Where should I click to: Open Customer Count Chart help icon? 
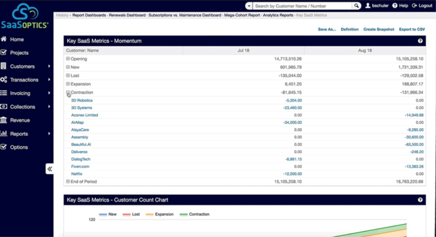pos(420,200)
